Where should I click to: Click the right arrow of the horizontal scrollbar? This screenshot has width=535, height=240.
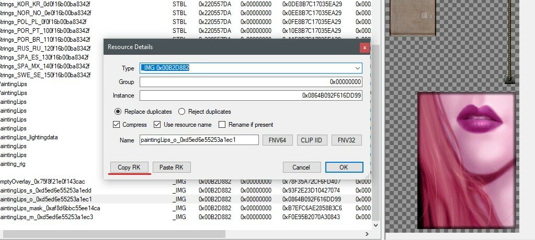pyautogui.click(x=367, y=234)
